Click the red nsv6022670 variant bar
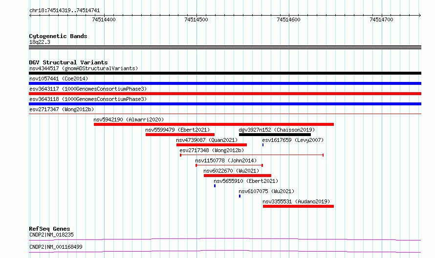Image resolution: width=435 pixels, height=258 pixels. [238, 176]
